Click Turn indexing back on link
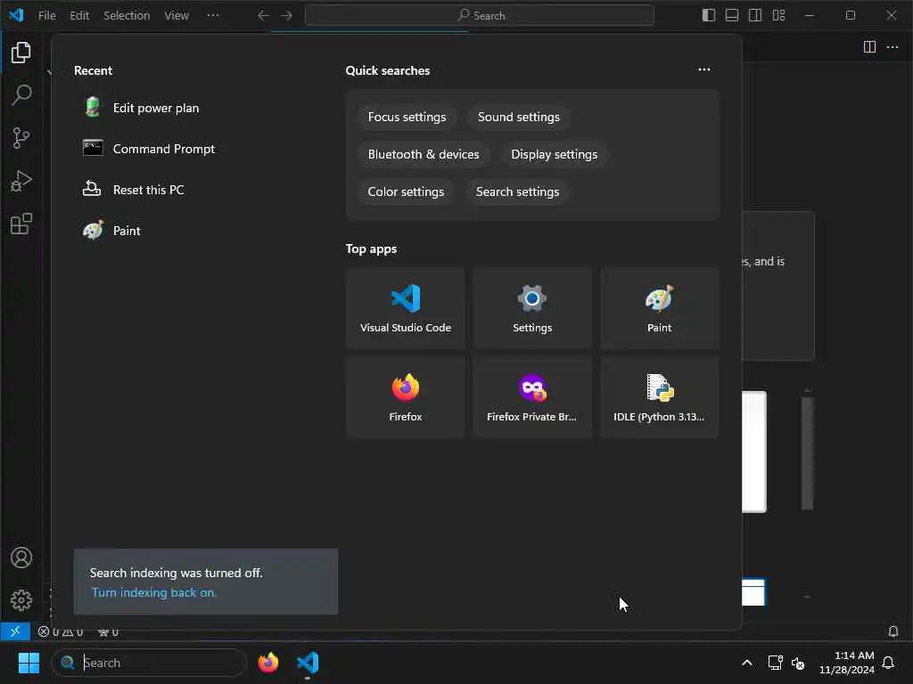This screenshot has width=913, height=684. [x=154, y=592]
